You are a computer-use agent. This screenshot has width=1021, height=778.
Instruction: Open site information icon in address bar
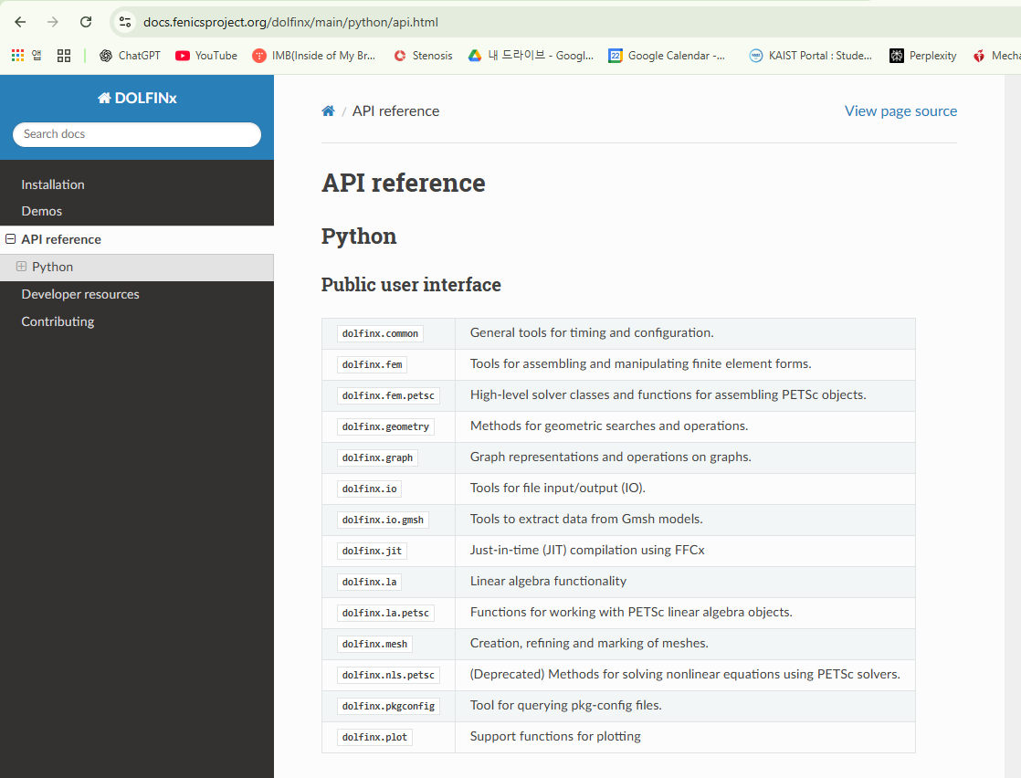tap(125, 22)
